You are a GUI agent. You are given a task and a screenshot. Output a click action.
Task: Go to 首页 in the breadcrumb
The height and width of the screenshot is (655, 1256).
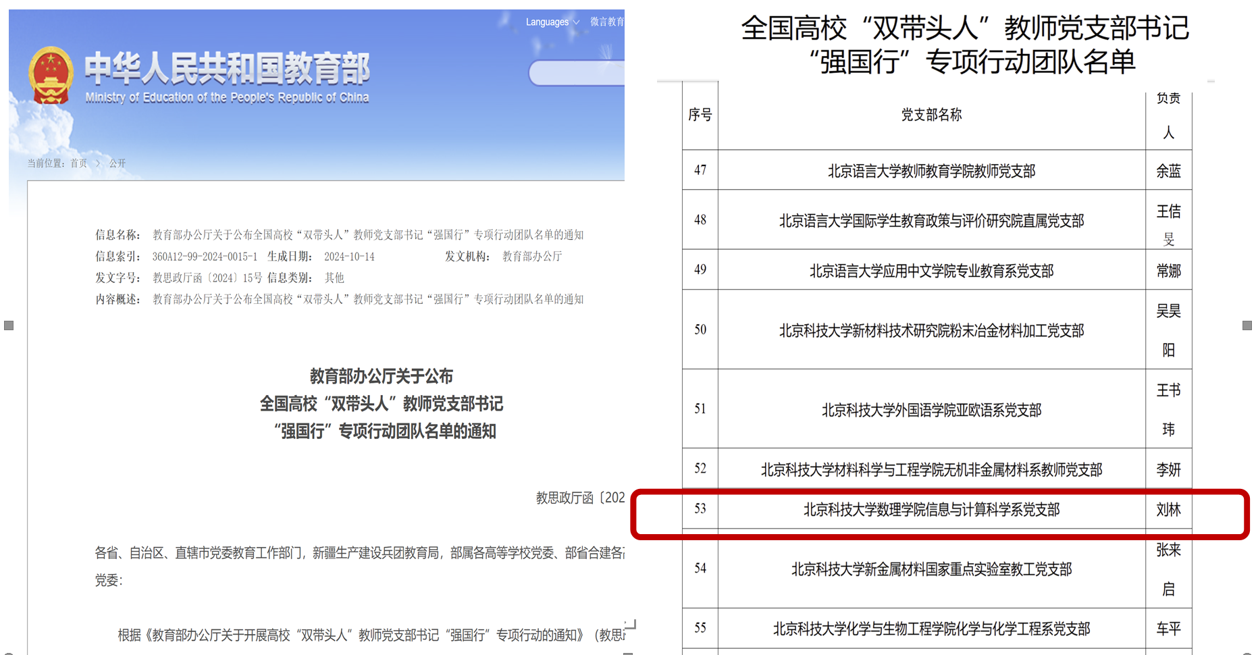point(79,163)
